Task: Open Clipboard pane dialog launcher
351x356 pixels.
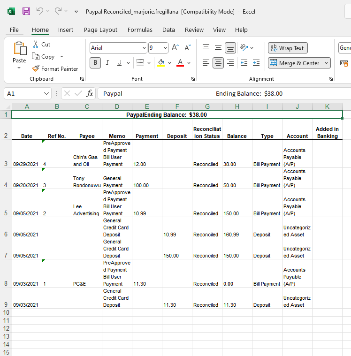Action: 82,79
